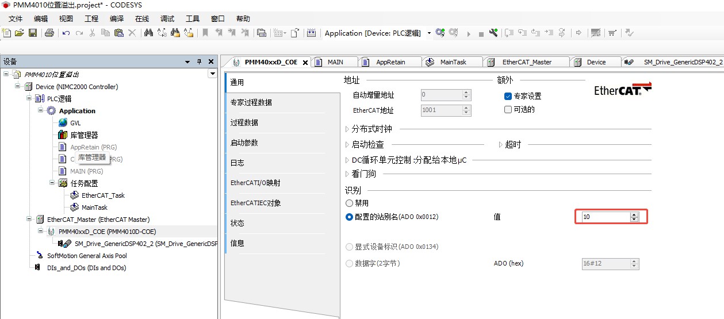
Task: Expand the 看门狗 section
Action: point(347,174)
